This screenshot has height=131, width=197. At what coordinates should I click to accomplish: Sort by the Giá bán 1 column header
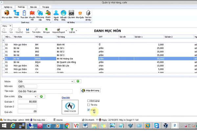[149, 37]
